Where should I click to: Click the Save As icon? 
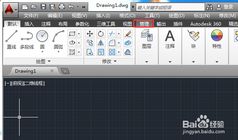tap(53, 7)
